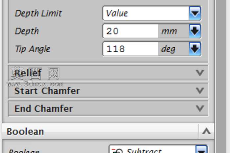Click the End Chamfer section title

point(44,109)
